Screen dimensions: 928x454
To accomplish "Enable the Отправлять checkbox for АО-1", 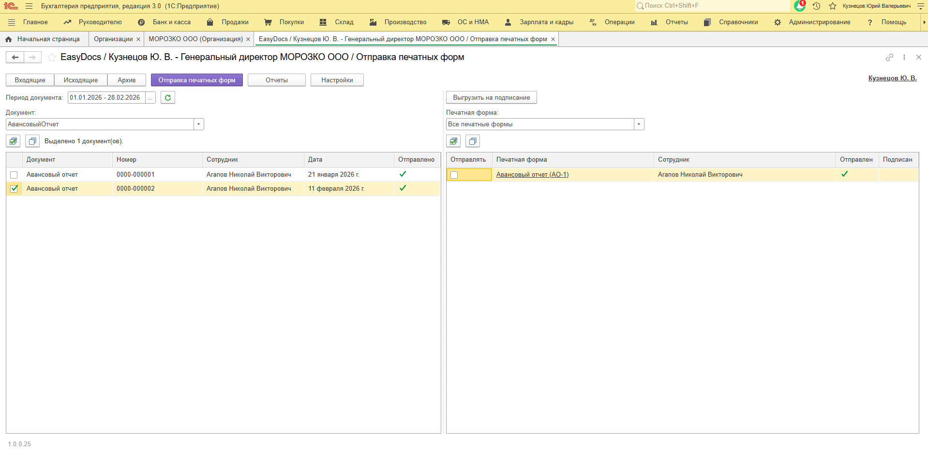I will coord(454,175).
